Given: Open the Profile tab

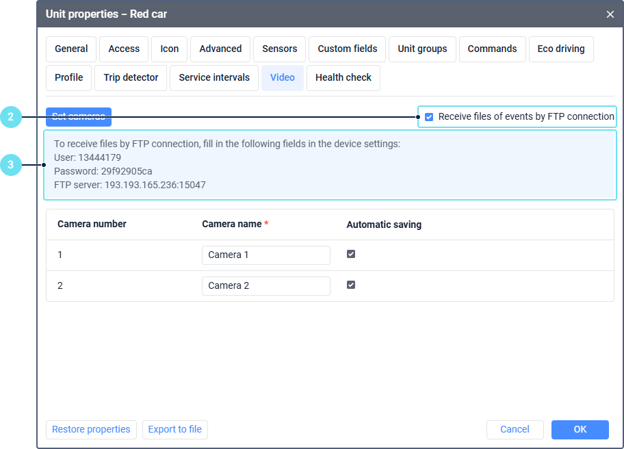Looking at the screenshot, I should (x=69, y=77).
